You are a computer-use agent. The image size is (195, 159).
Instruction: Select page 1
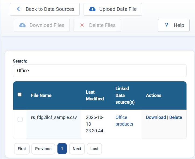62,149
